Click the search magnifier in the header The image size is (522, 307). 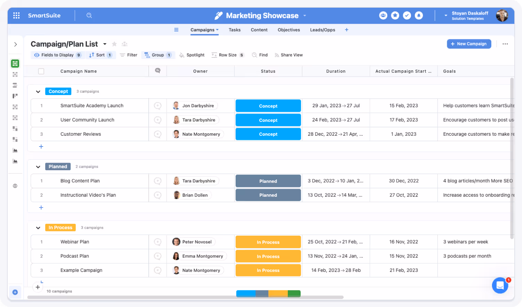pos(89,15)
